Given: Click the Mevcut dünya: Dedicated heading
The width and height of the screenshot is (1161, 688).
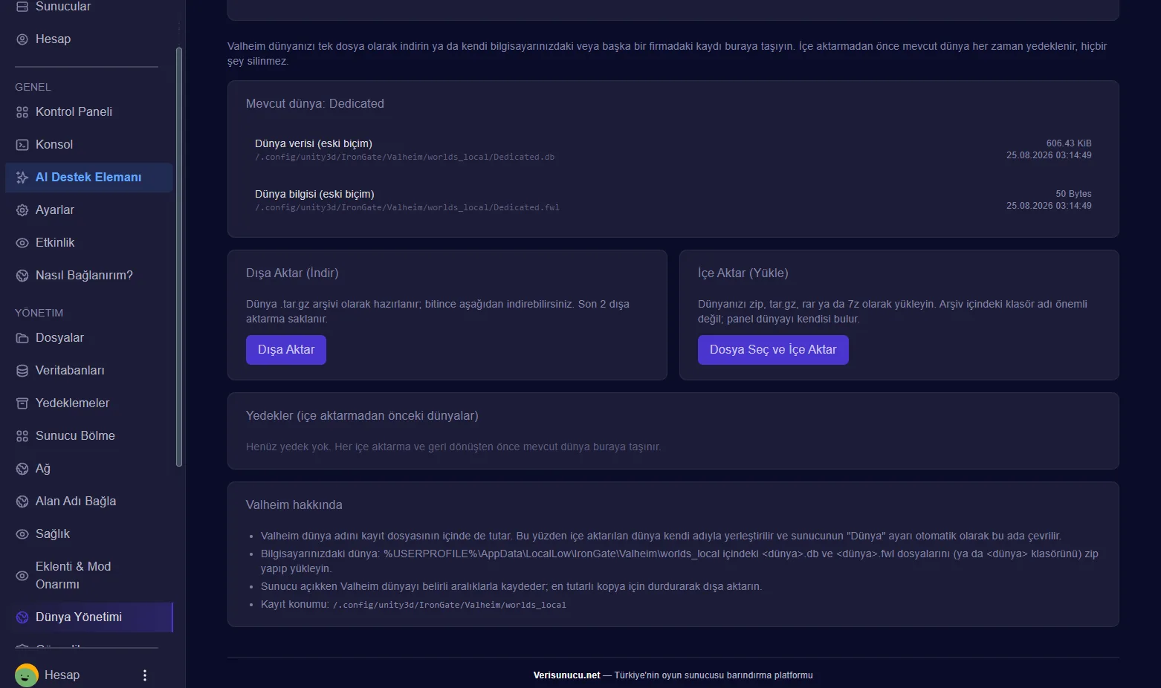Looking at the screenshot, I should pos(315,104).
